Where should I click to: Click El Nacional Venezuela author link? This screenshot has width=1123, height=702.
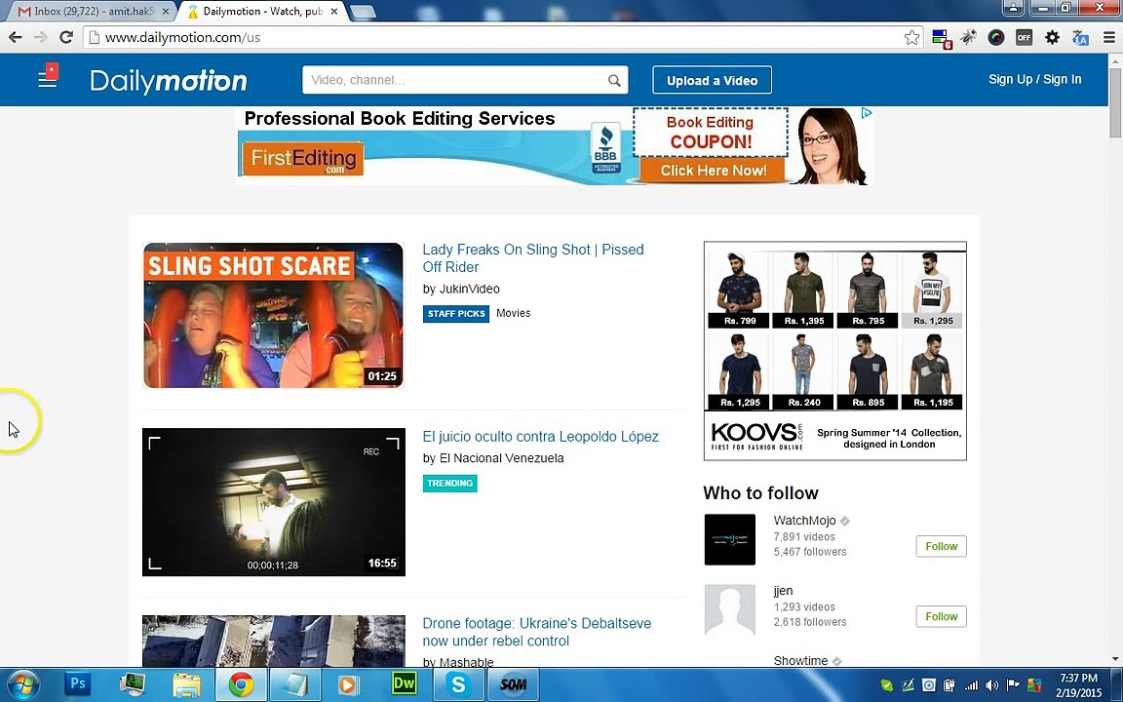(x=501, y=457)
